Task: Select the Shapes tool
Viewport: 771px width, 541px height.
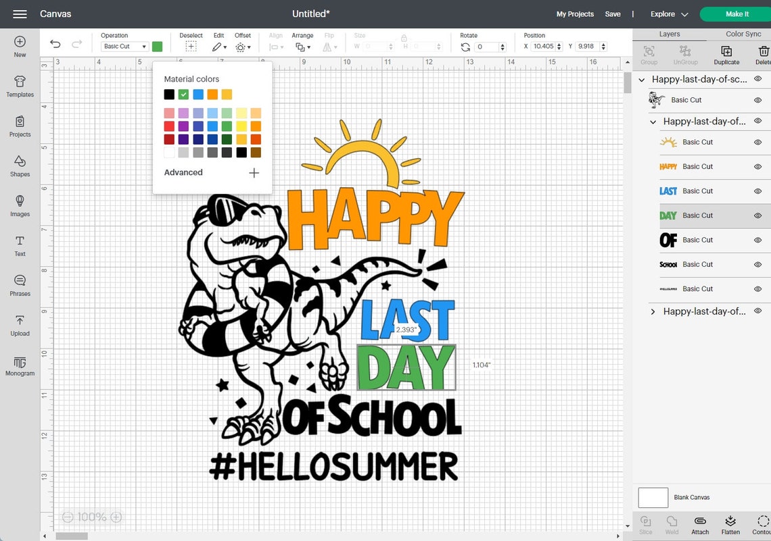Action: [19, 166]
